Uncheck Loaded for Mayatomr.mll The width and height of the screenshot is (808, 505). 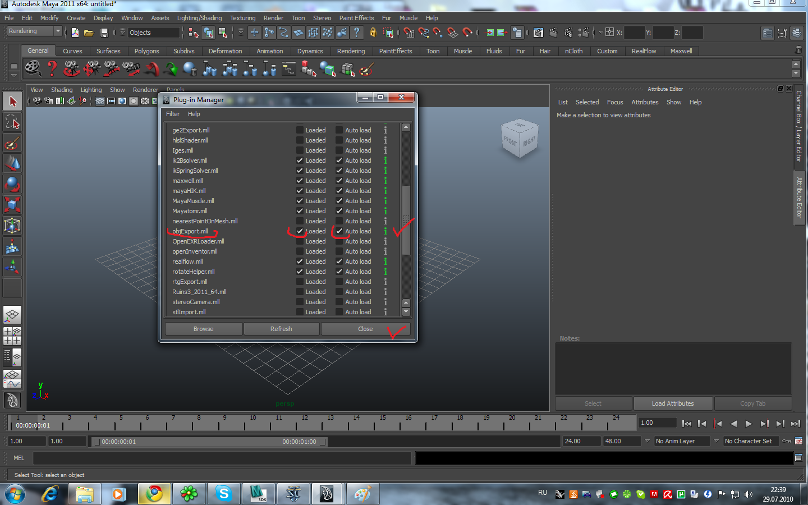point(300,211)
